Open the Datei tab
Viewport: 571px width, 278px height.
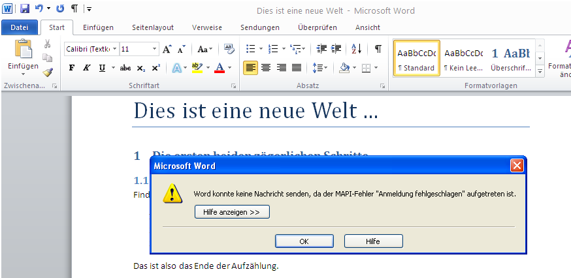point(20,27)
